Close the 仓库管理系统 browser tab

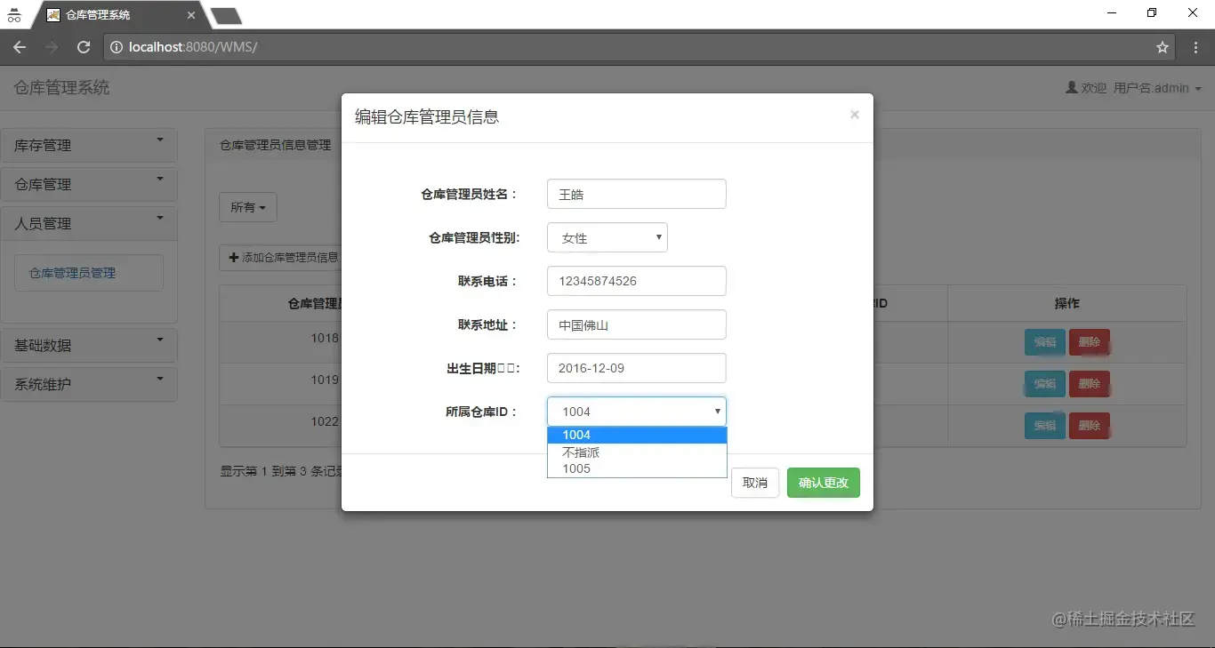pyautogui.click(x=190, y=15)
